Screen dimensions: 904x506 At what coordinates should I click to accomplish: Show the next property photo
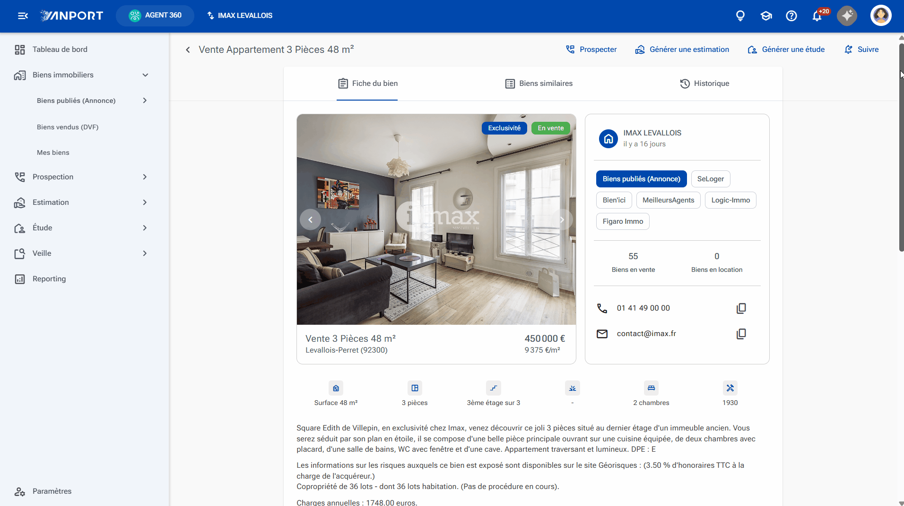click(x=562, y=219)
